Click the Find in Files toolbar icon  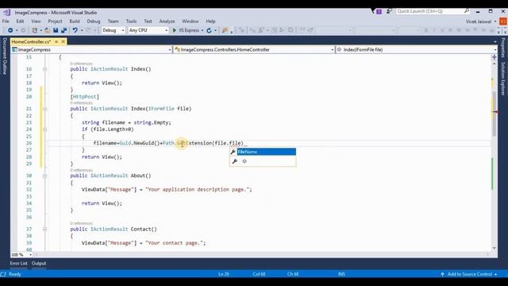[x=225, y=30]
